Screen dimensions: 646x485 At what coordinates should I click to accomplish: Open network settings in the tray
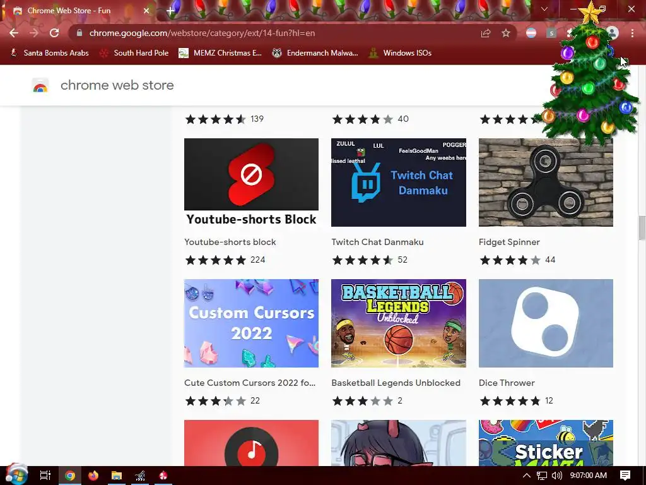pos(542,476)
